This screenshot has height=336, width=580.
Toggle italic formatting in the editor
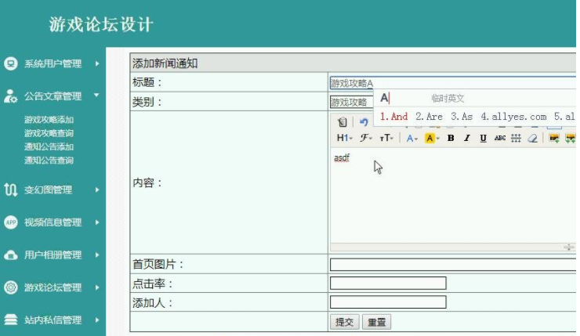coord(467,138)
